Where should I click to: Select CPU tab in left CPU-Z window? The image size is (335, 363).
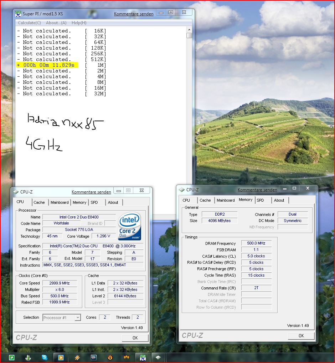tap(20, 202)
